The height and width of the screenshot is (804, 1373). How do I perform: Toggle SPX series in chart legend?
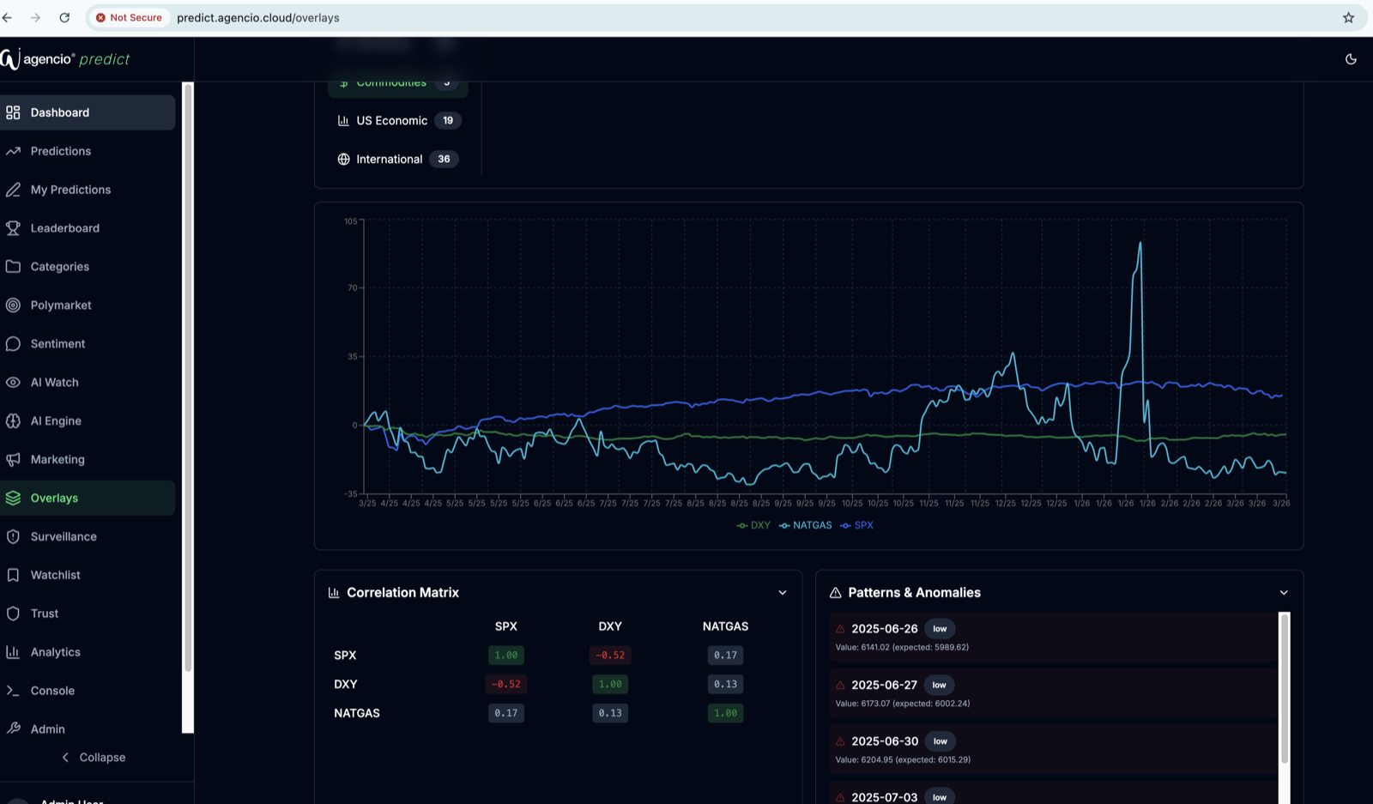click(856, 525)
